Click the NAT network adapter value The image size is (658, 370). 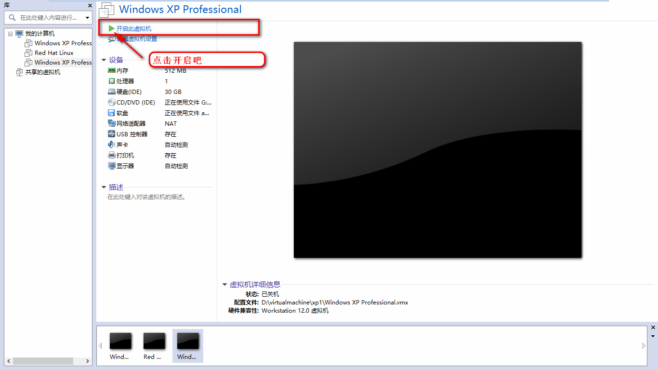click(x=171, y=124)
